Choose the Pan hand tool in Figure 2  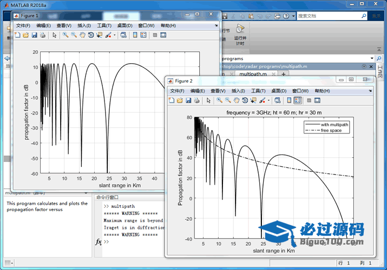(x=237, y=100)
